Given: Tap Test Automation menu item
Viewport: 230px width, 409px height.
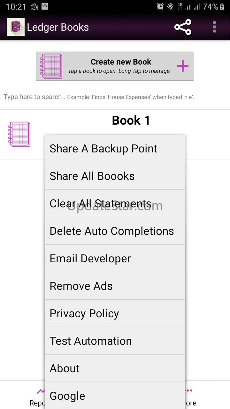Looking at the screenshot, I should click(x=115, y=341).
